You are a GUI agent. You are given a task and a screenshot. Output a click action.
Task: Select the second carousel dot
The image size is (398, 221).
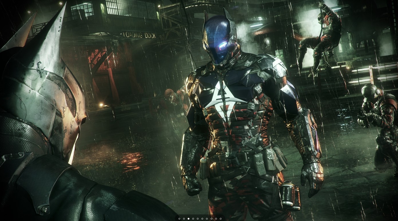coord(184,219)
